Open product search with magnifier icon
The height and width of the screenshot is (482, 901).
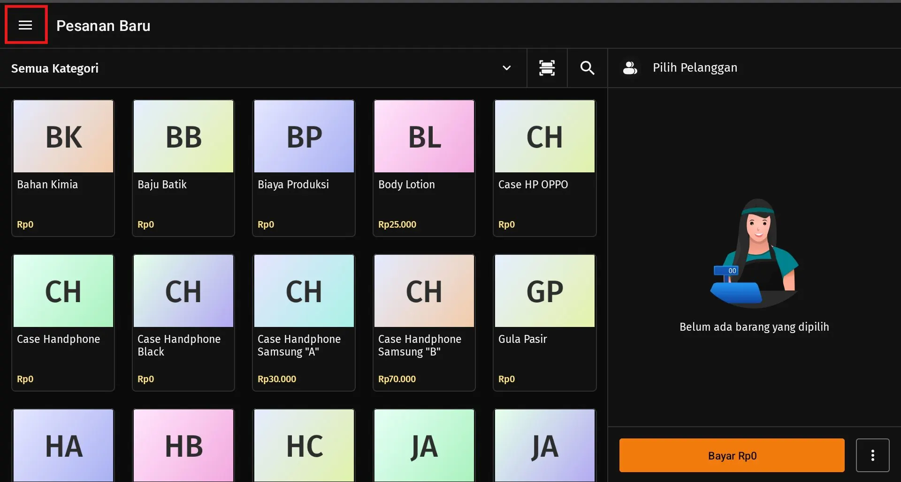click(x=587, y=68)
